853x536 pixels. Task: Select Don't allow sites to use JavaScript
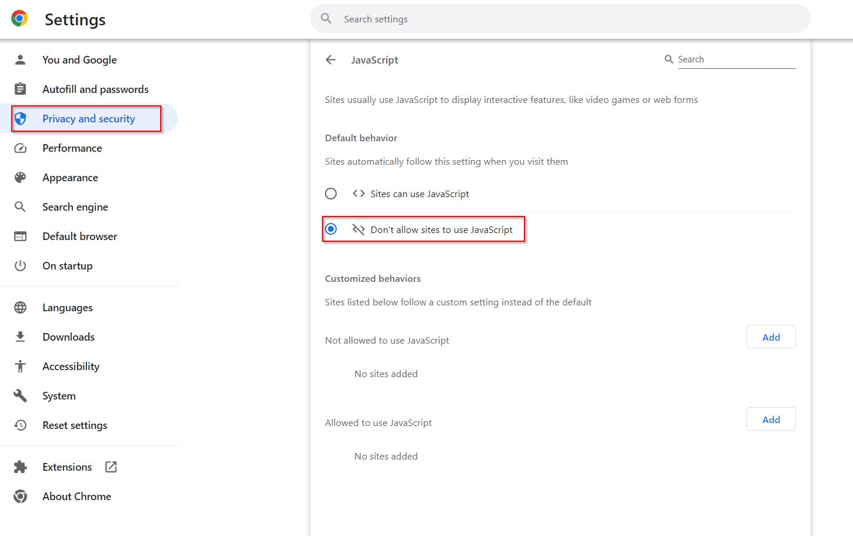pos(331,229)
